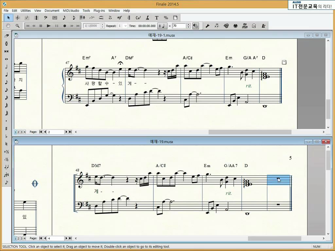Image resolution: width=335 pixels, height=251 pixels.
Task: Go to previous page in 예재-19.musx window
Action: pos(45,238)
